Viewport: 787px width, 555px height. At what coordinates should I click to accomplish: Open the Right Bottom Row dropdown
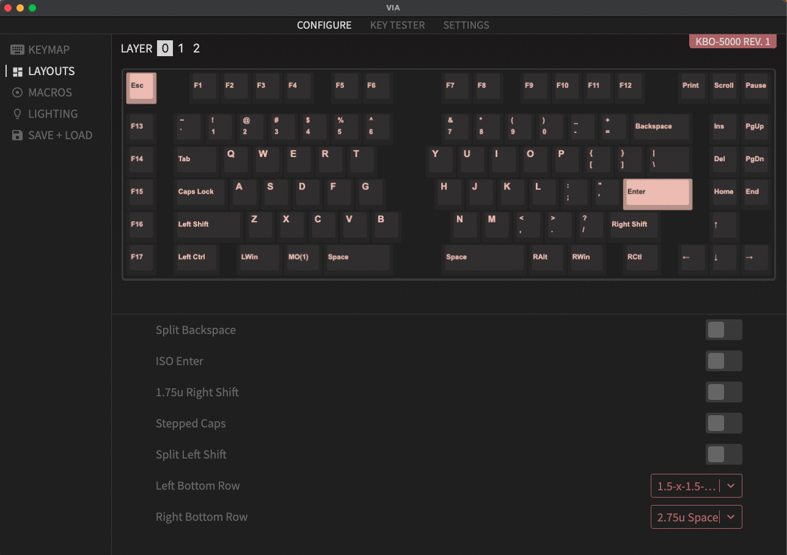click(697, 517)
